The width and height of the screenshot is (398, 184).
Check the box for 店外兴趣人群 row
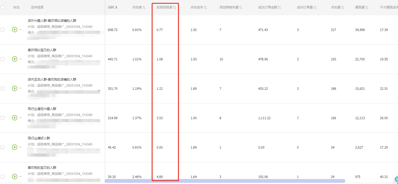(3, 30)
